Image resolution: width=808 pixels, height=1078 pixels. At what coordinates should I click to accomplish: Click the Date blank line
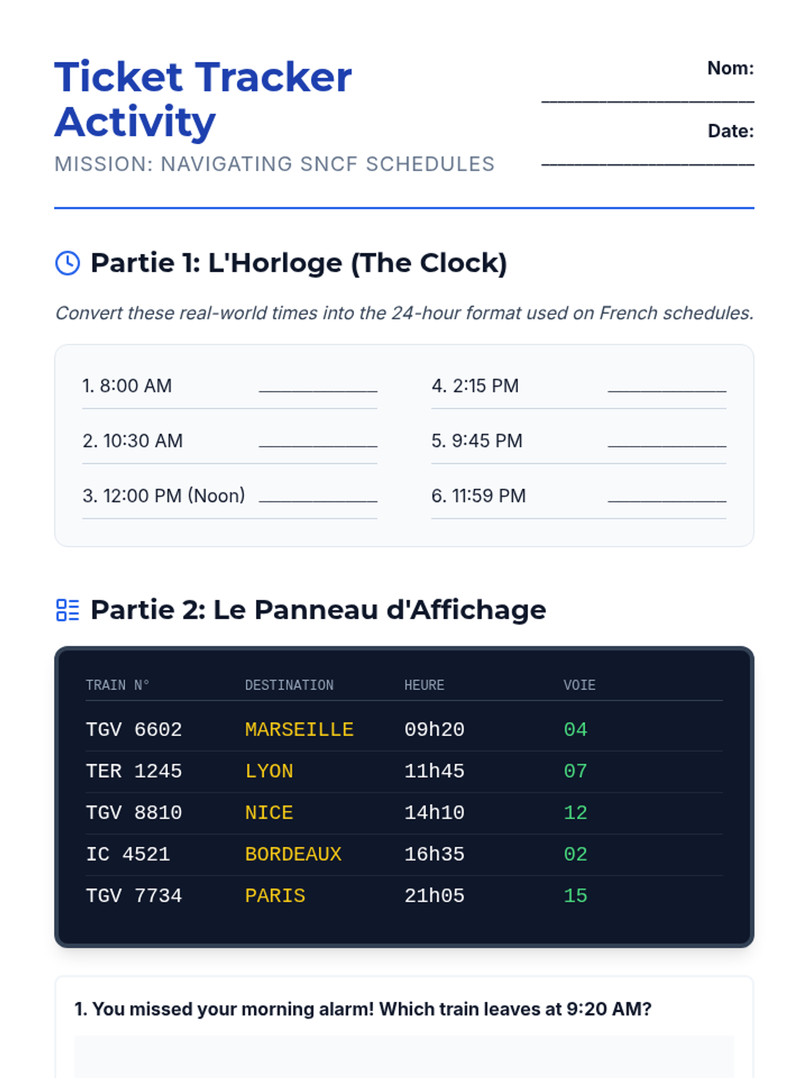click(x=647, y=163)
